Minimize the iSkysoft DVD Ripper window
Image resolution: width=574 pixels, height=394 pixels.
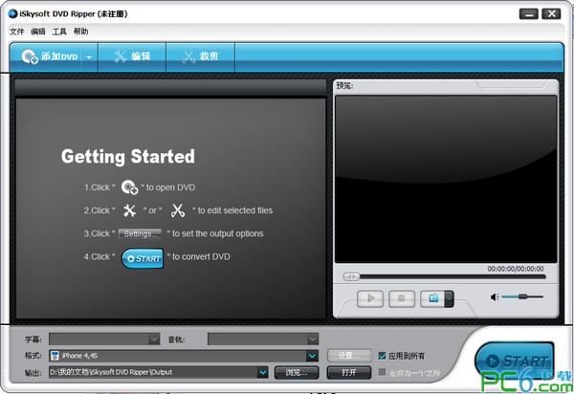[x=529, y=14]
